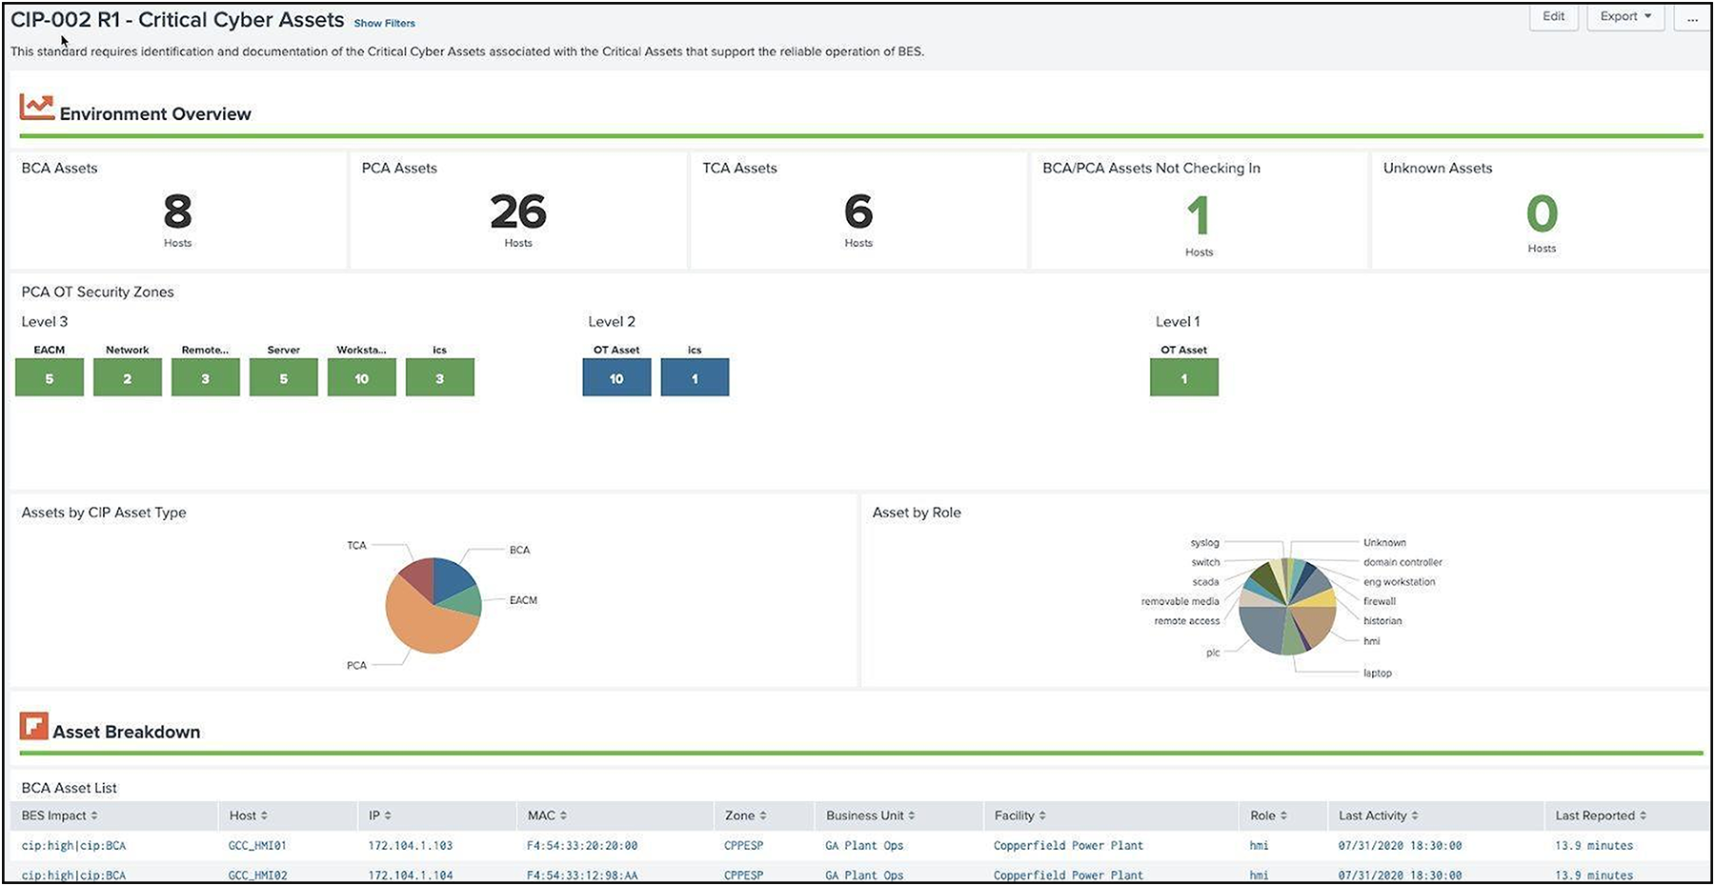
Task: Select the Level 3 Workstation tile
Action: (x=362, y=377)
